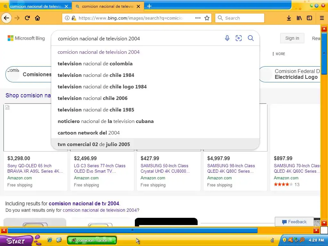Click the magnifier tray icon near clock
Image resolution: width=328 pixels, height=246 pixels.
[x=302, y=240]
